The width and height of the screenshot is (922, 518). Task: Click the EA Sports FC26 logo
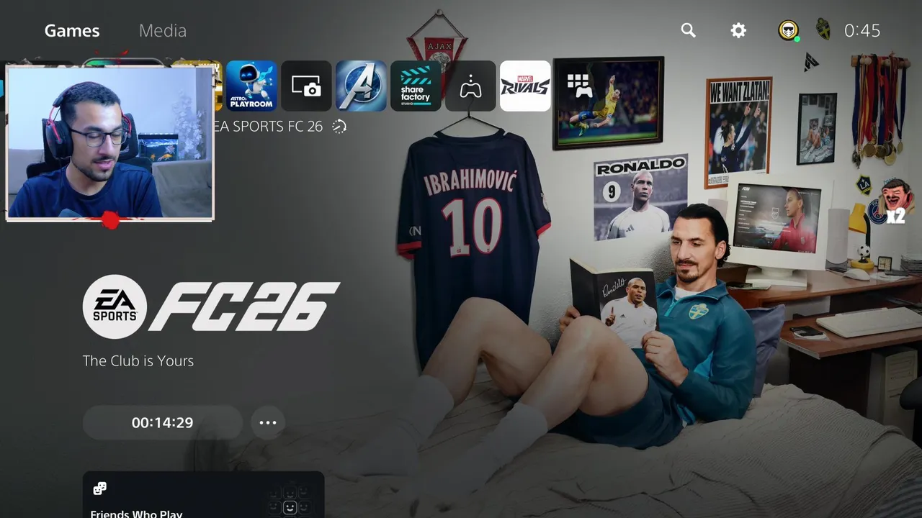tap(211, 306)
